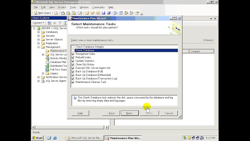The image size is (250, 141).
Task: Open the View menu
Action: coord(52,7)
